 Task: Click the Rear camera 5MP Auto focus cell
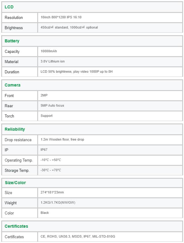pos(110,106)
